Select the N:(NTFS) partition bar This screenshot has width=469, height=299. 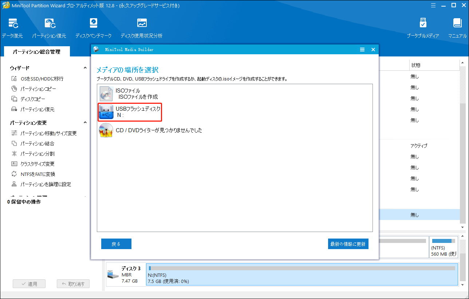(x=302, y=274)
